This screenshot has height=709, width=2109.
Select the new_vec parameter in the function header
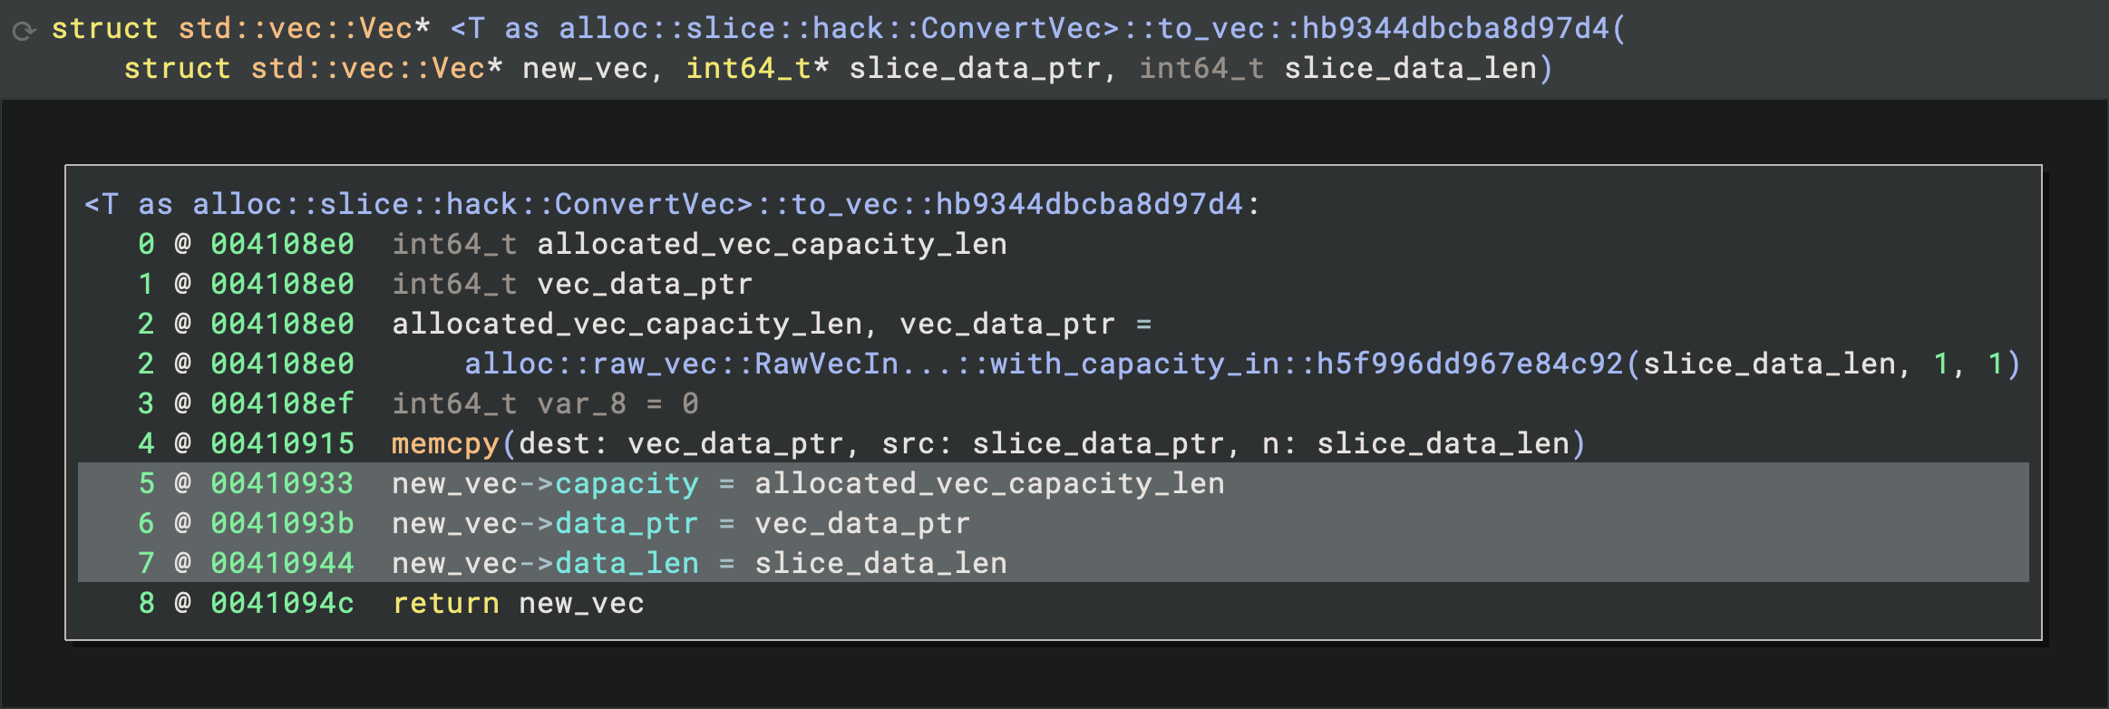(x=585, y=69)
